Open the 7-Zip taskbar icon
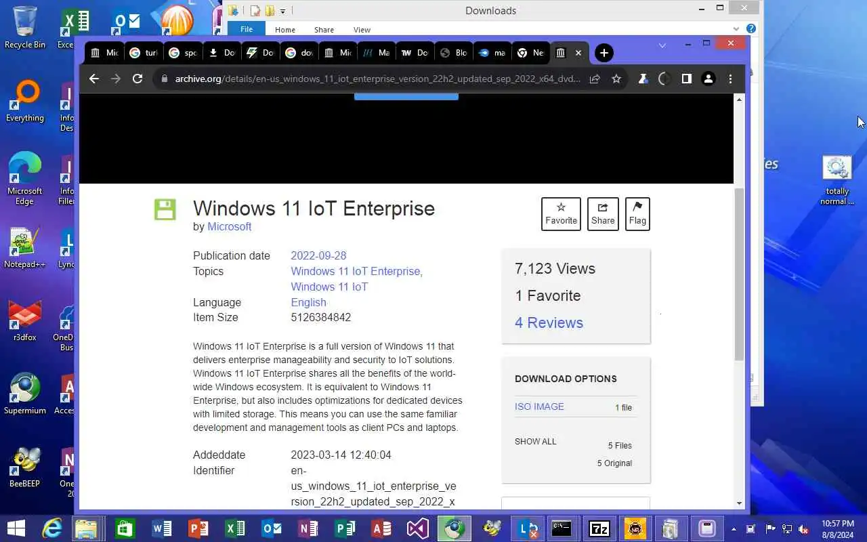Image resolution: width=867 pixels, height=542 pixels. pos(599,528)
